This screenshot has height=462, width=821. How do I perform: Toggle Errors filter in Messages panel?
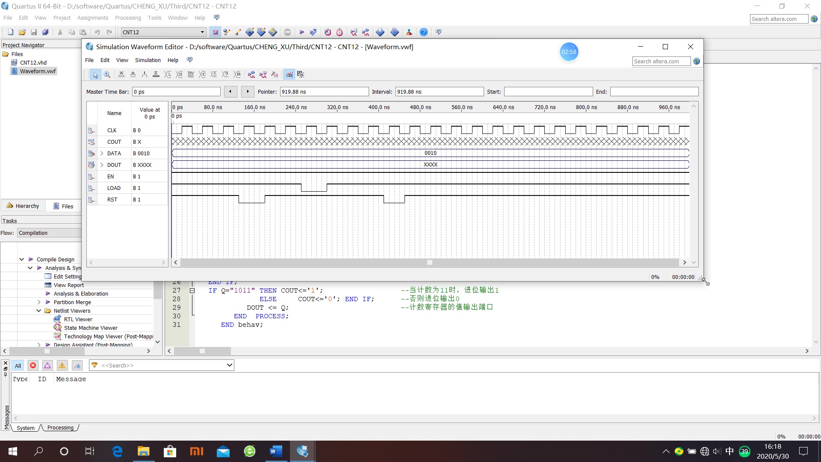click(33, 365)
